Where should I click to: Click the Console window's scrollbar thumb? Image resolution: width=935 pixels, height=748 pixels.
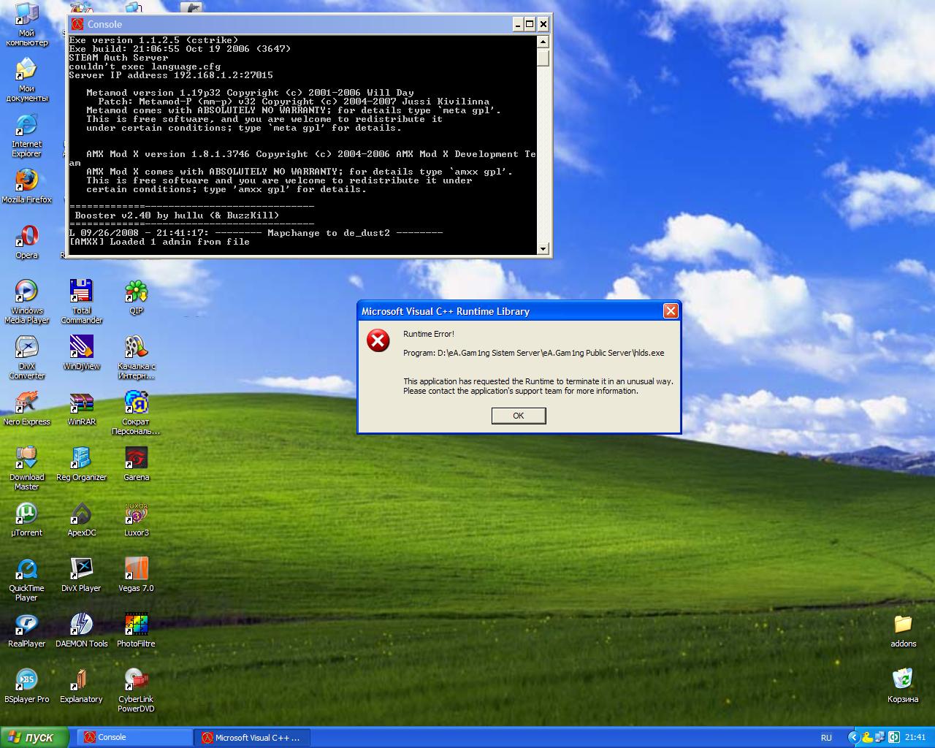tap(543, 58)
